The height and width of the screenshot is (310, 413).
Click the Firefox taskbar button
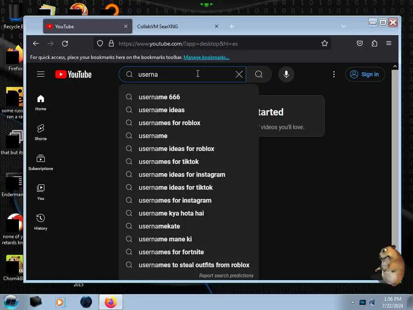pos(111,302)
